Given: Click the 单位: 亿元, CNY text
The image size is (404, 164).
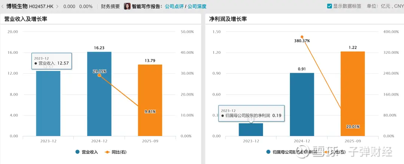Looking at the screenshot, I should 385,6.
